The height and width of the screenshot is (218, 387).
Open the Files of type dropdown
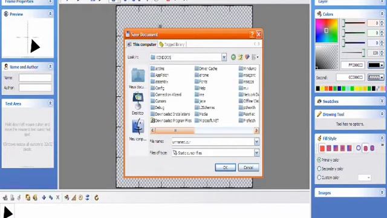click(x=256, y=153)
